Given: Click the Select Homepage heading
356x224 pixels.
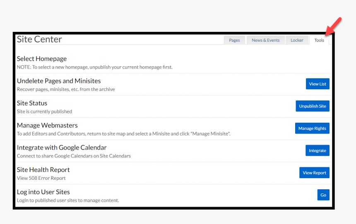Looking at the screenshot, I should point(42,59).
